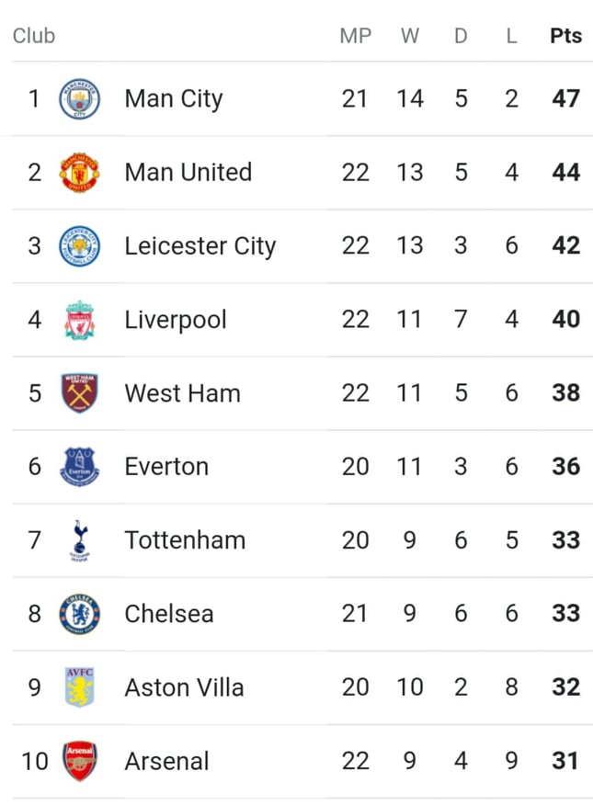
Task: Select the Tottenham team name
Action: (185, 540)
